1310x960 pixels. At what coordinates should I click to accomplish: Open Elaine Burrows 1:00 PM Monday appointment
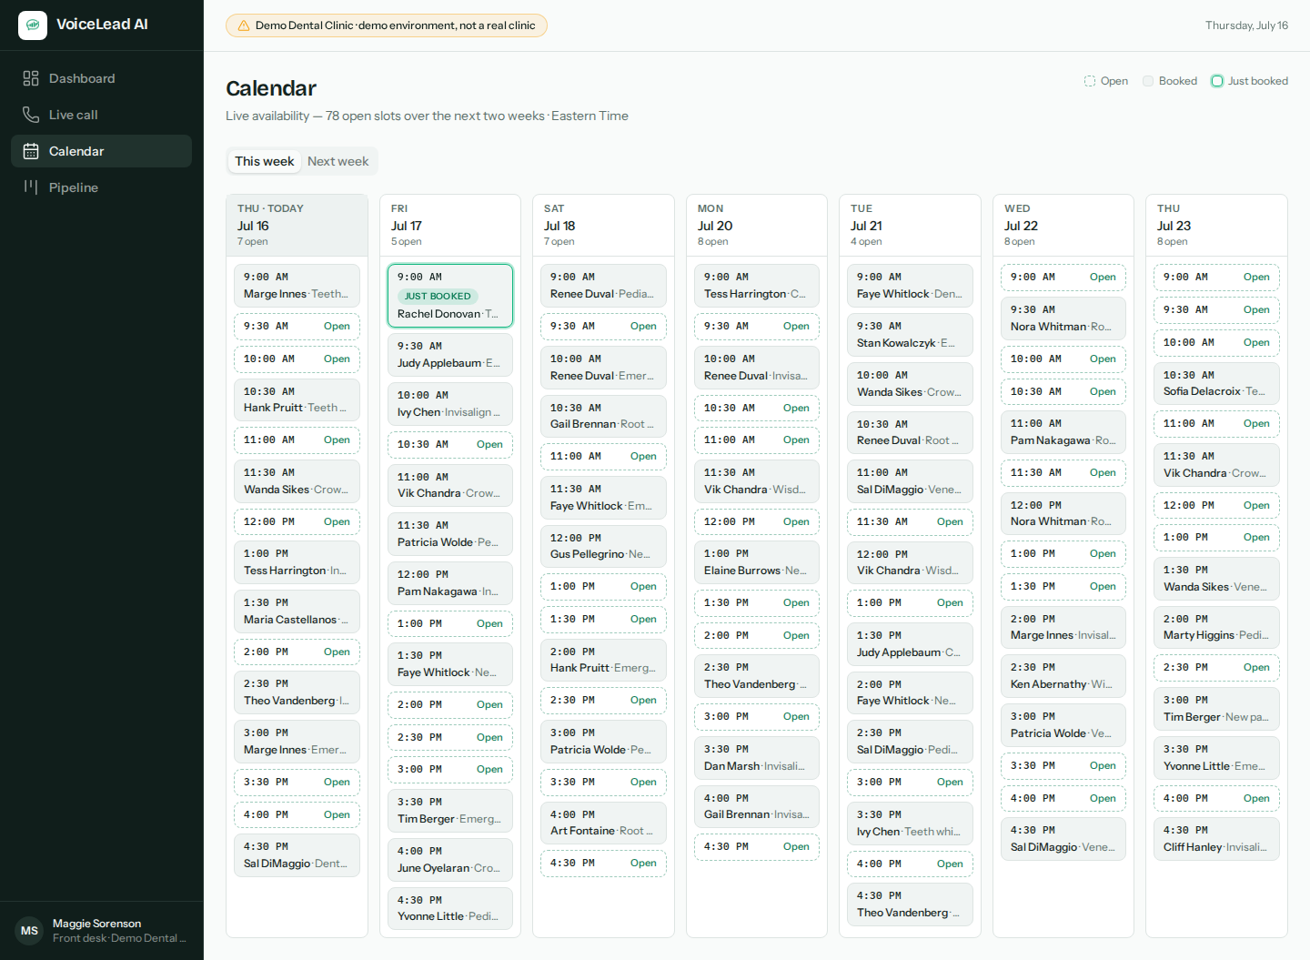(757, 562)
